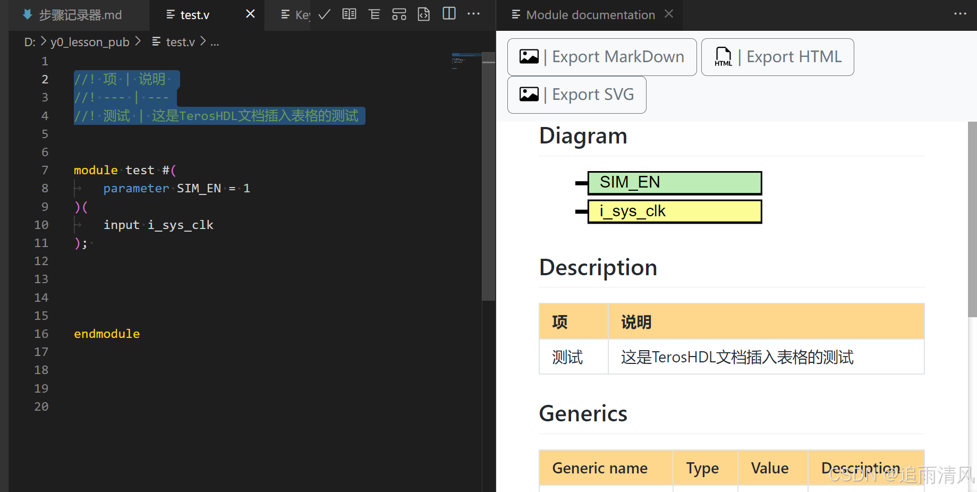Open the schematic netlist viewer icon
977x492 pixels.
(x=399, y=14)
